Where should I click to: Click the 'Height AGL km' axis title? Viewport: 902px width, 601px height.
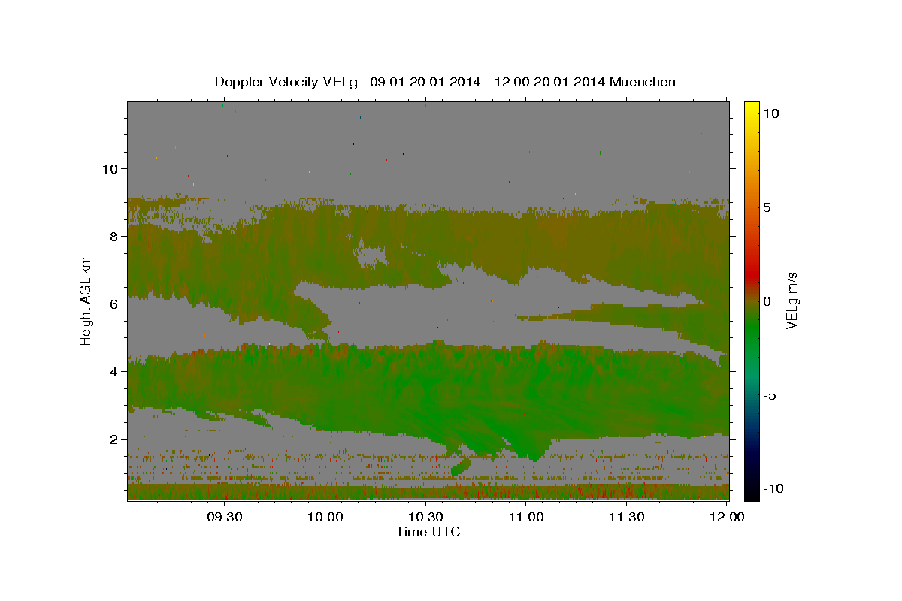86,301
